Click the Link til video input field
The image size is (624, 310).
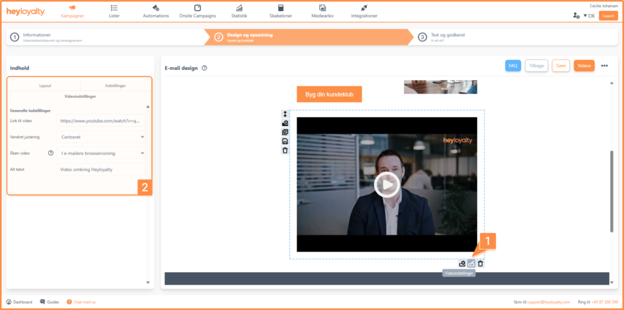pos(101,121)
